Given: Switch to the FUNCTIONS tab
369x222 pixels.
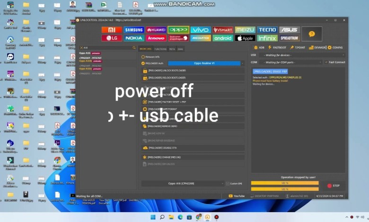Looking at the screenshot, I should pyautogui.click(x=160, y=49).
